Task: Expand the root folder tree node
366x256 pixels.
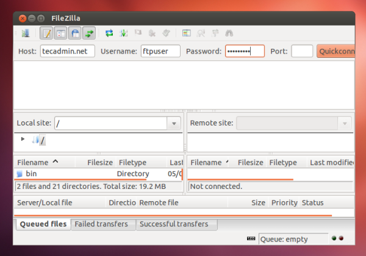Action: coord(23,139)
